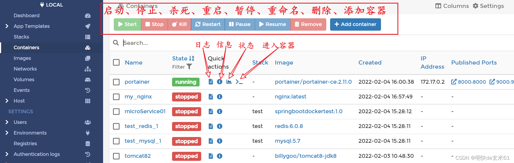The height and width of the screenshot is (163, 514).
Task: Check the microService01 container checkbox
Action: pos(116,112)
